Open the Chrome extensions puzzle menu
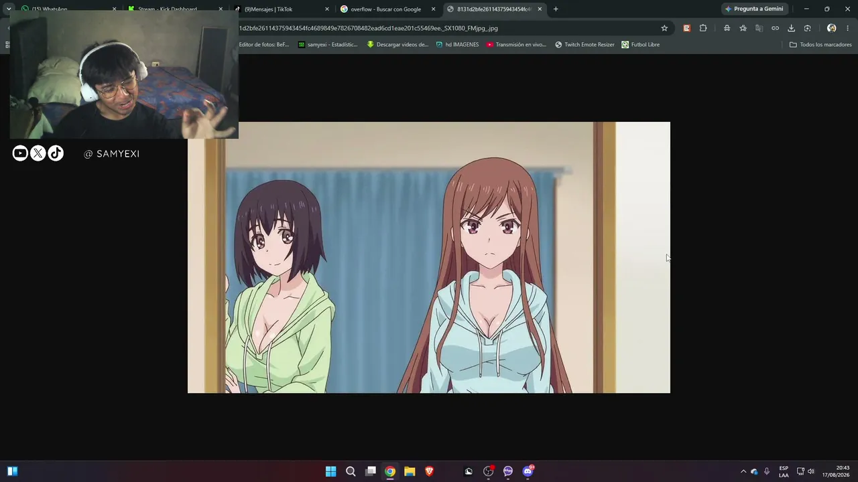This screenshot has height=482, width=858. point(703,28)
